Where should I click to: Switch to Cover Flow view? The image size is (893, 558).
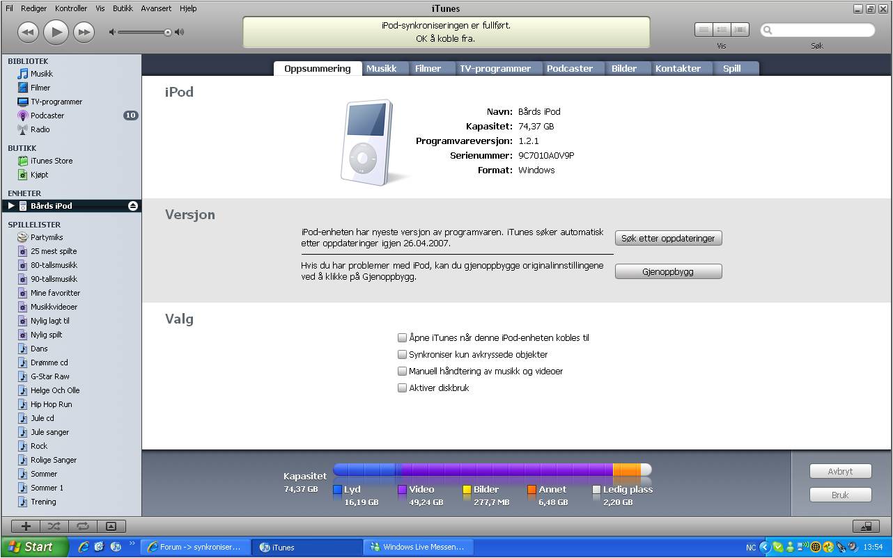pyautogui.click(x=740, y=30)
